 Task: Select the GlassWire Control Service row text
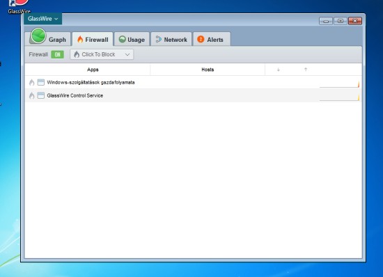click(75, 95)
